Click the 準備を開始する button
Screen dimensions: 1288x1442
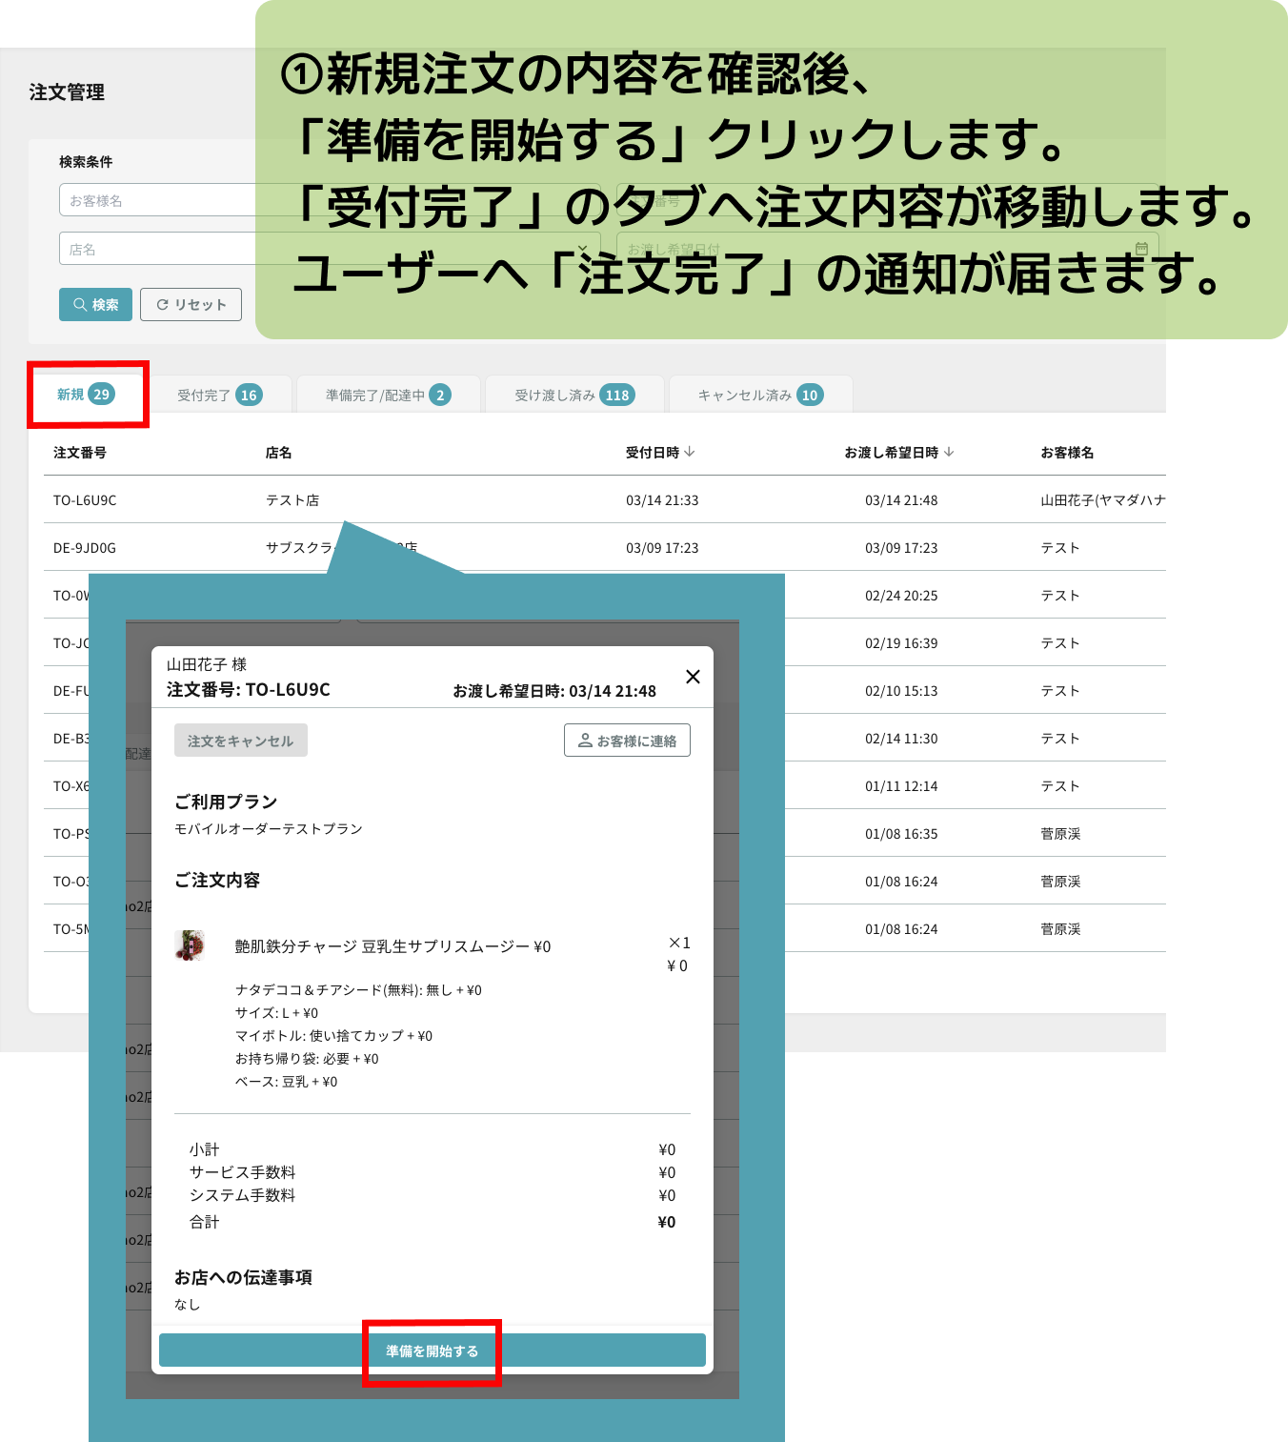[433, 1351]
